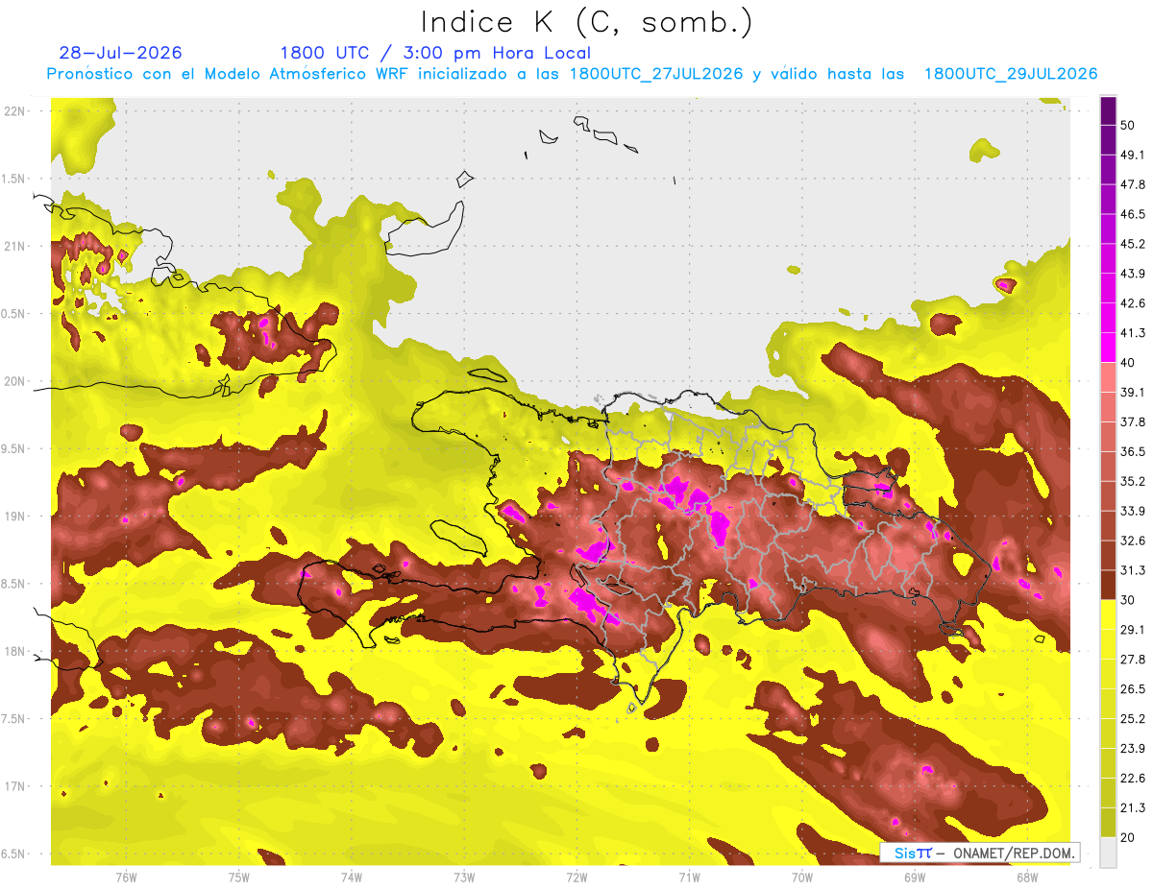
Task: Click the title "Indice K (C, somb.)"
Action: point(586,21)
